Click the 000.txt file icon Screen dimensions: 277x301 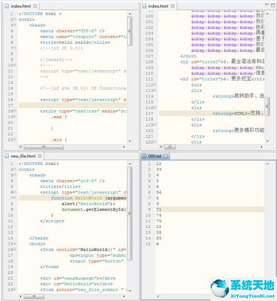pyautogui.click(x=144, y=156)
